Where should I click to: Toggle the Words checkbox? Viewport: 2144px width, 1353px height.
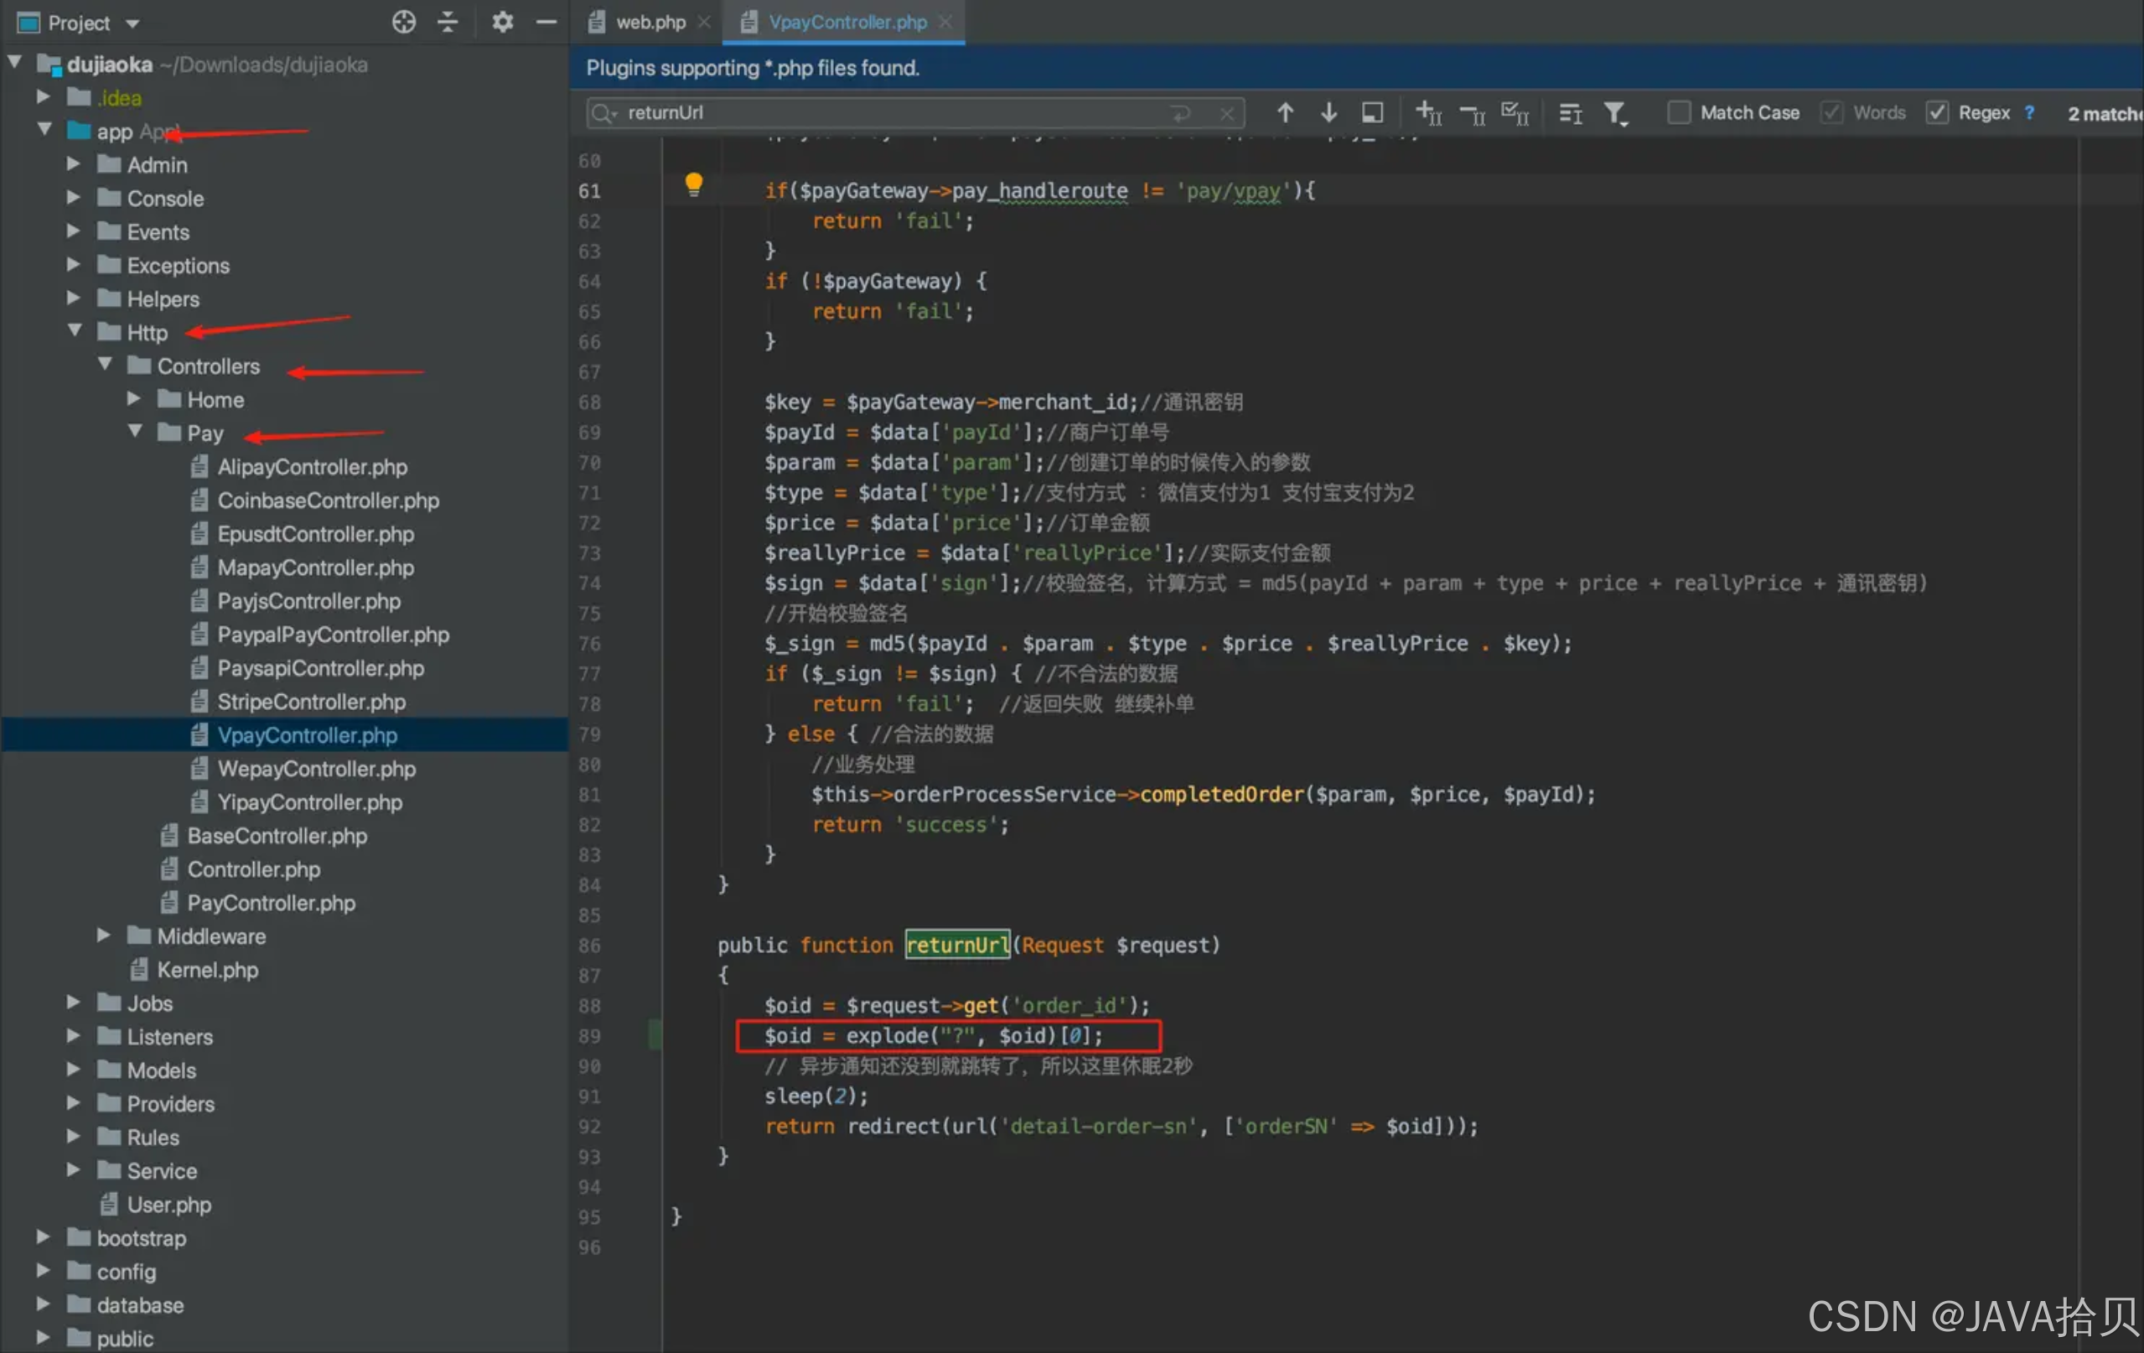(x=1831, y=112)
